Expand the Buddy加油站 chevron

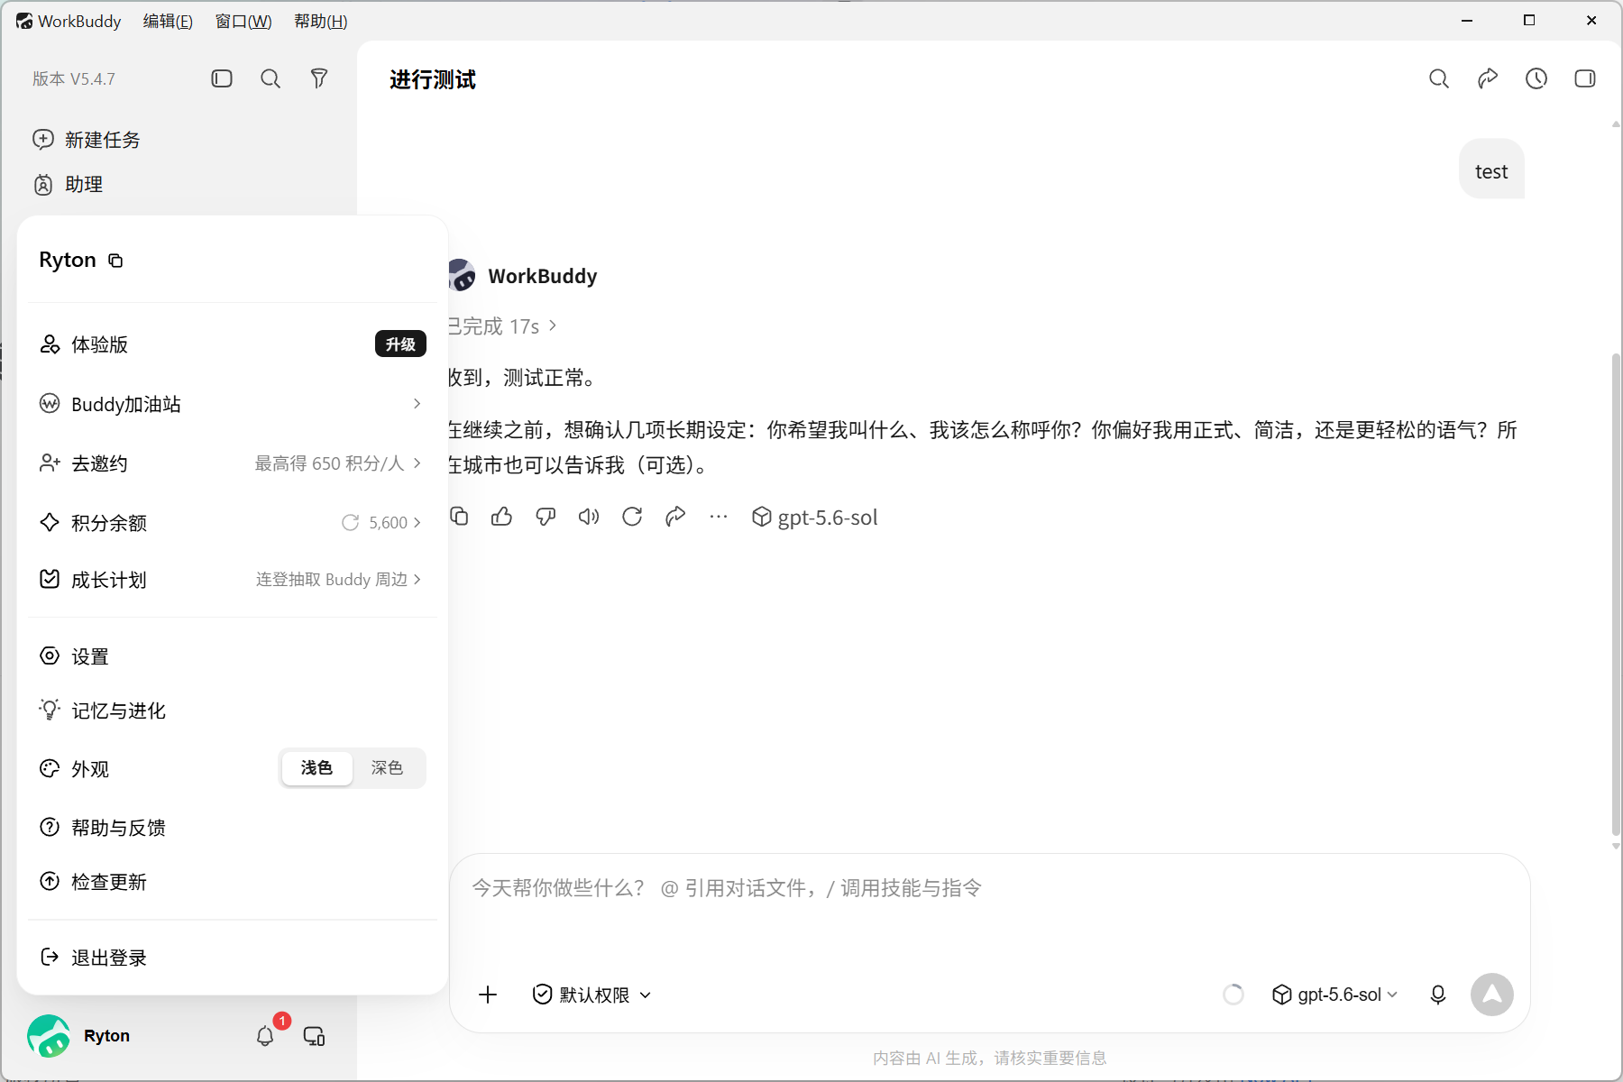click(417, 404)
